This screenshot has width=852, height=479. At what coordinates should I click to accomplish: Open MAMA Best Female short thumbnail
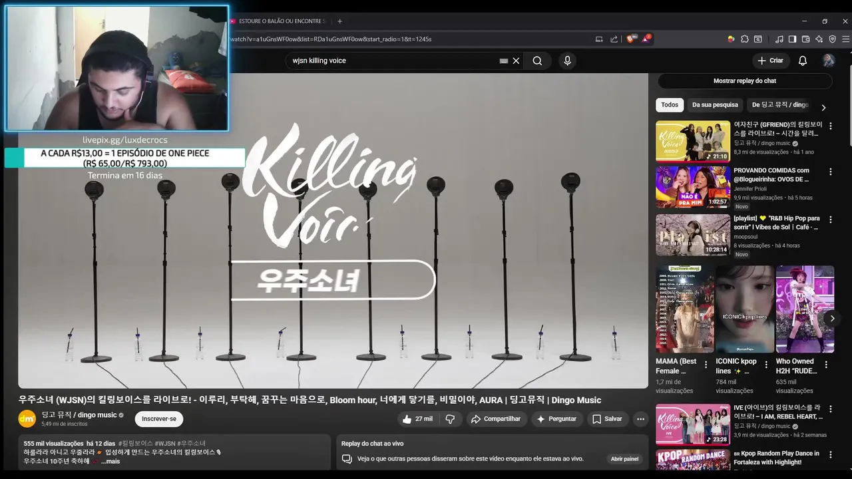[684, 309]
